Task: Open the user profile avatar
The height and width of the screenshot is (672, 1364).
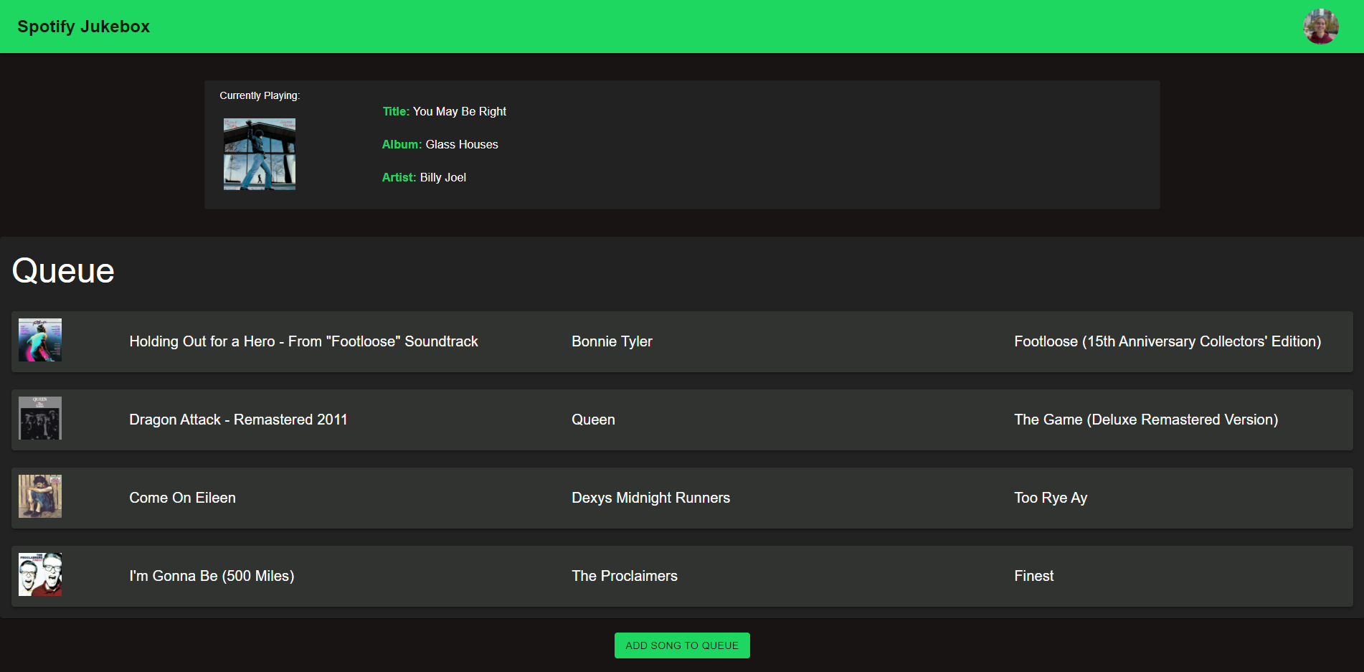Action: coord(1320,26)
